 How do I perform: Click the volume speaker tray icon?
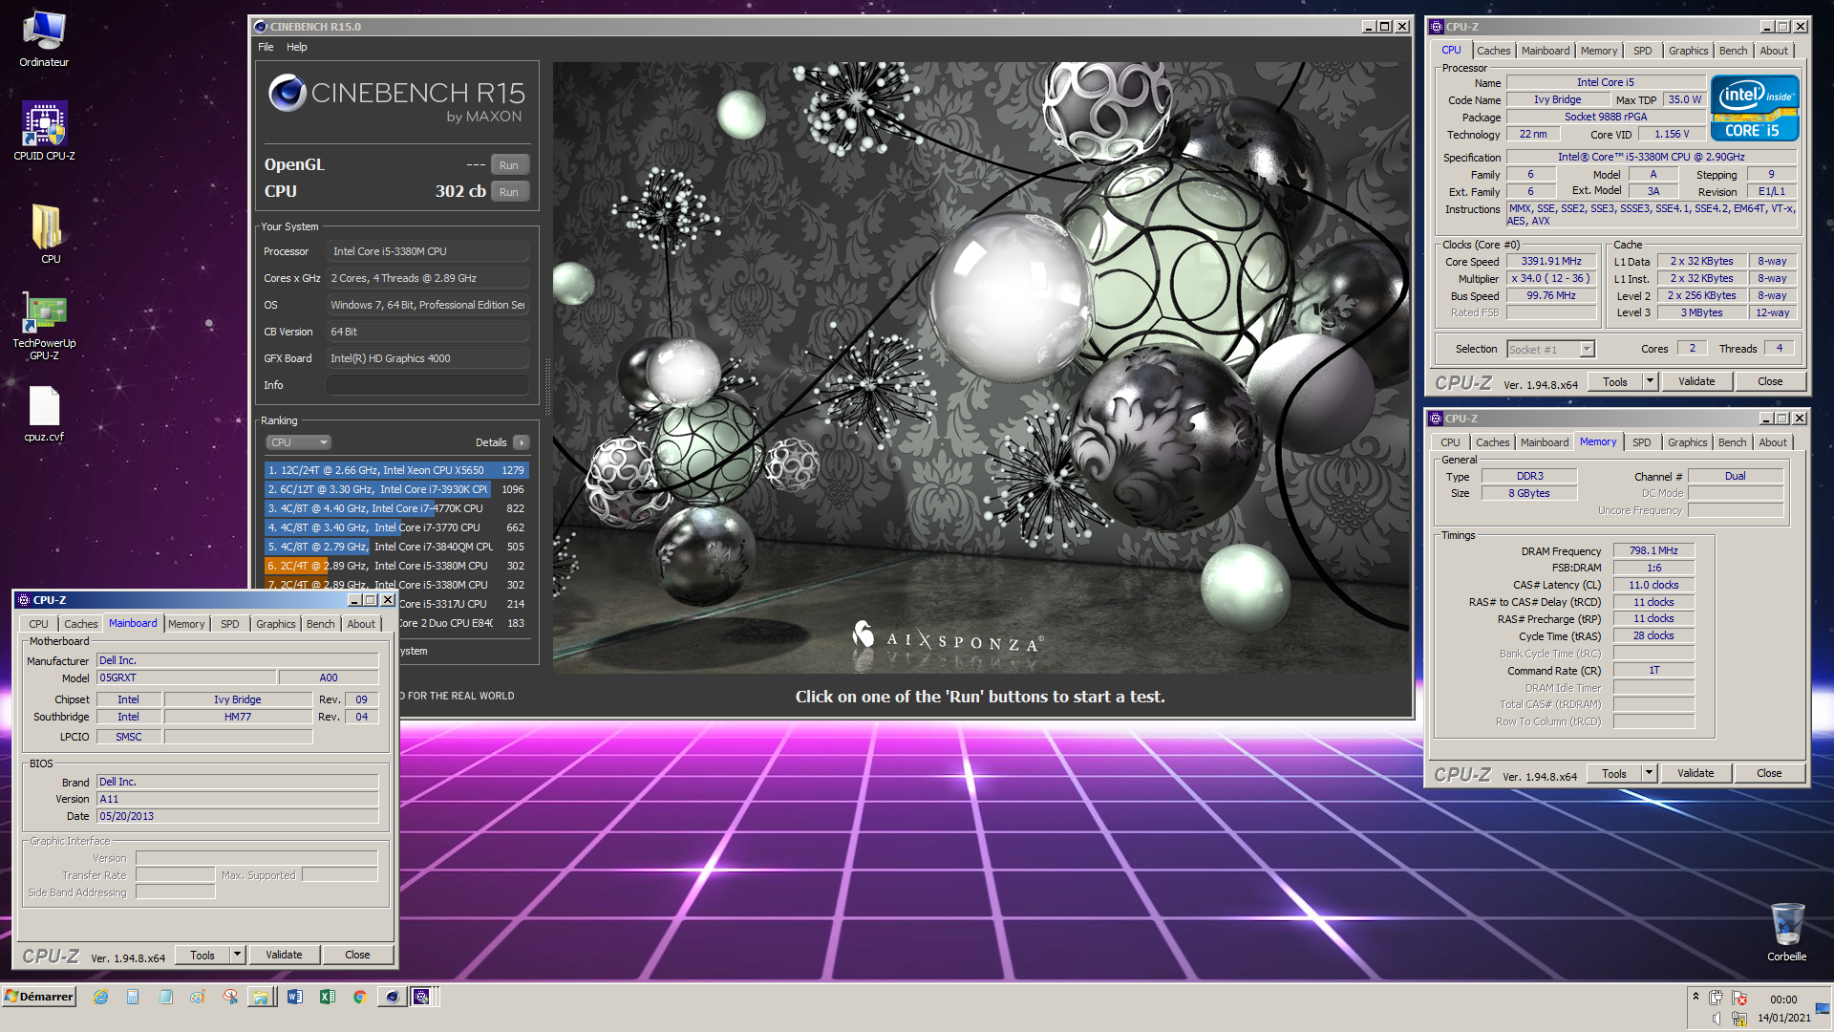(x=1716, y=1018)
